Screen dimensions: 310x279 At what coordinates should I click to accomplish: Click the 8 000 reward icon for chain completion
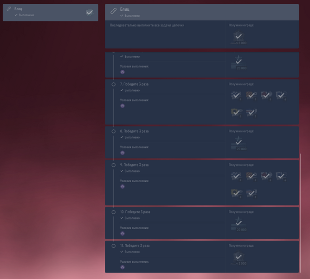point(239,37)
